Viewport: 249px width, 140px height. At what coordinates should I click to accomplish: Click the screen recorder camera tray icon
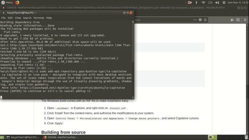click(x=189, y=3)
